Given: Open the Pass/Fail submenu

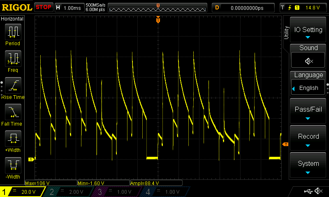Looking at the screenshot, I should 308,111.
